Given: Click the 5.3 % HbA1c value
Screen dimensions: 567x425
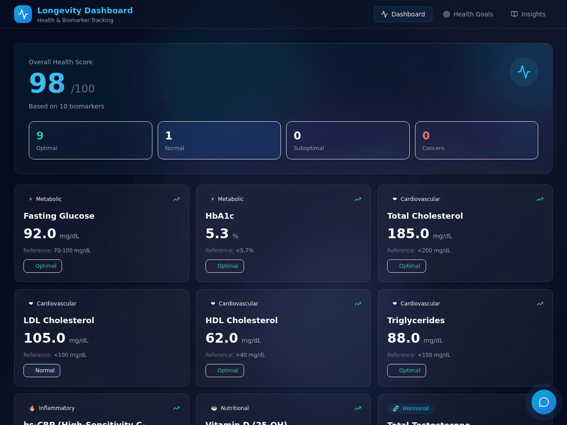Looking at the screenshot, I should pos(222,234).
